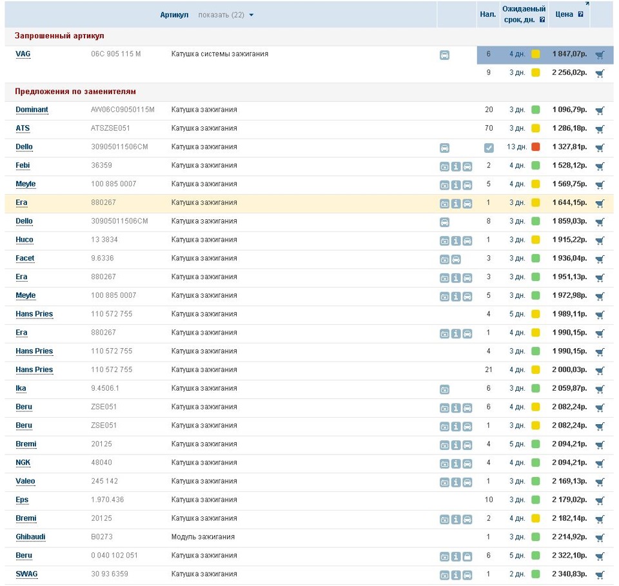Open car icon for Dello 1 859,03р. row
The width and height of the screenshot is (619, 586).
tap(444, 222)
